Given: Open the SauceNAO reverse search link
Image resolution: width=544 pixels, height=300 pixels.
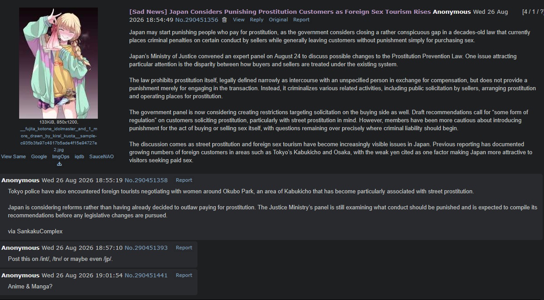Looking at the screenshot, I should (101, 156).
